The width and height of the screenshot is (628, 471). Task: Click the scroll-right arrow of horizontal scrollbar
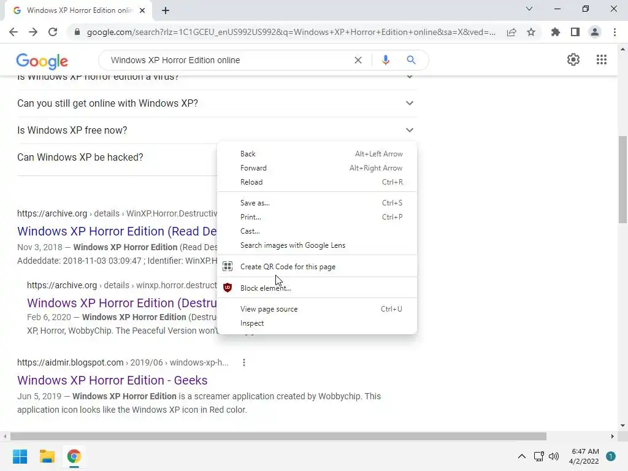coord(613,436)
